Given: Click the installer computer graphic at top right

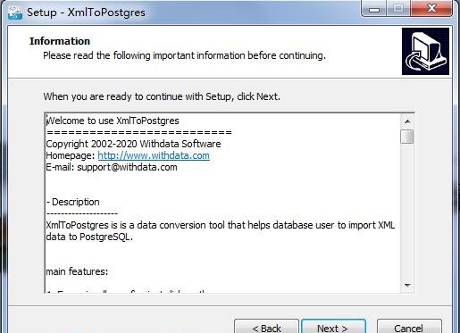Looking at the screenshot, I should (425, 51).
